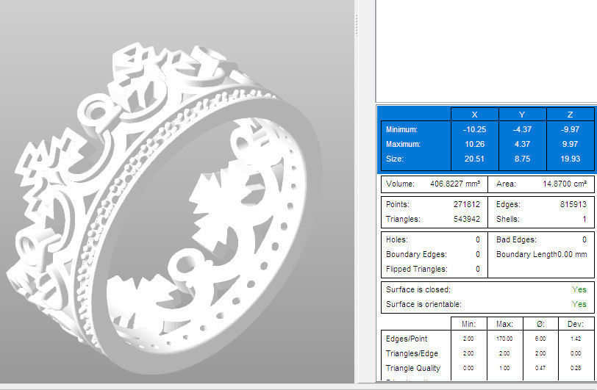Viewport: 597px width, 390px height.
Task: Select the Y column header
Action: point(522,115)
